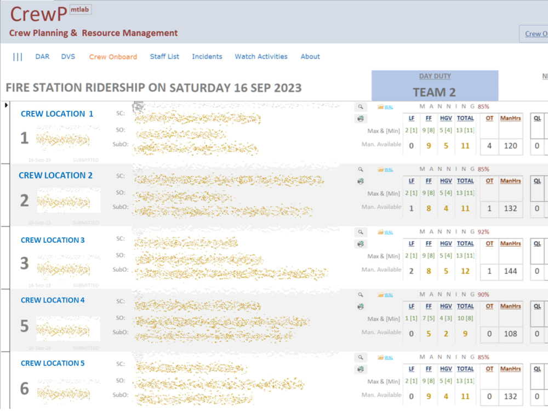The height and width of the screenshot is (411, 548).
Task: Sort by the TOTAL column header for Crew Location 2
Action: [465, 180]
